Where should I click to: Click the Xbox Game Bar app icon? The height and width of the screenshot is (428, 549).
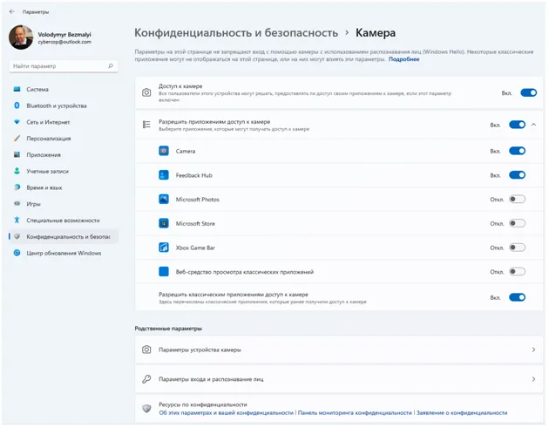pyautogui.click(x=164, y=248)
